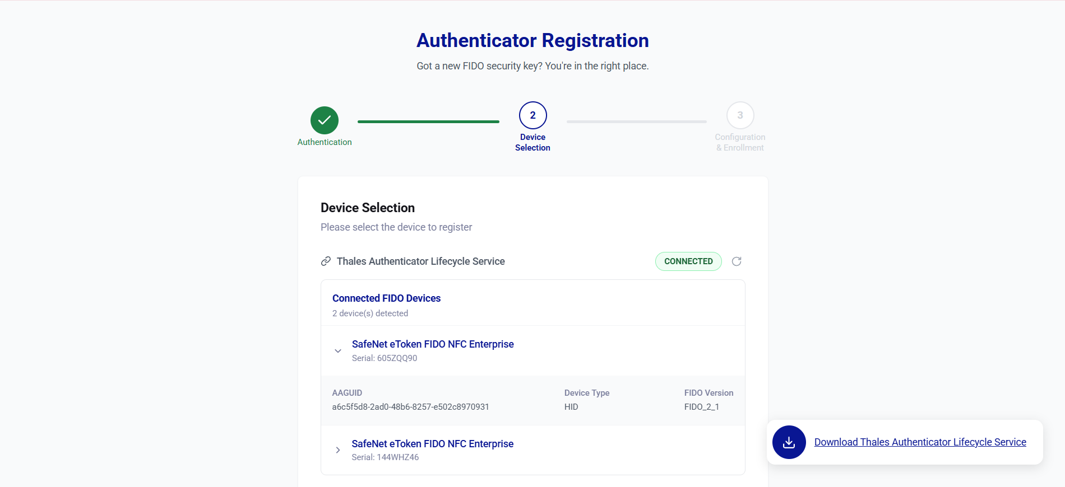
Task: Click the FIDO Version value FIDO_2_1
Action: click(702, 407)
